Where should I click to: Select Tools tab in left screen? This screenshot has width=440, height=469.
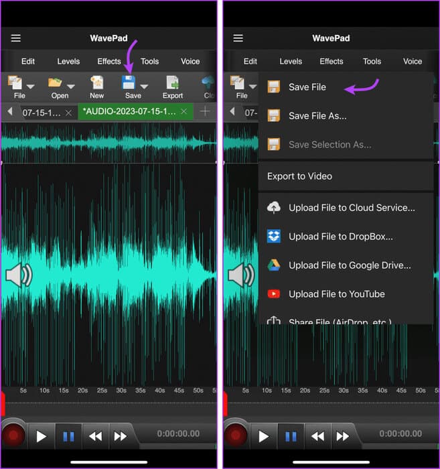click(150, 62)
